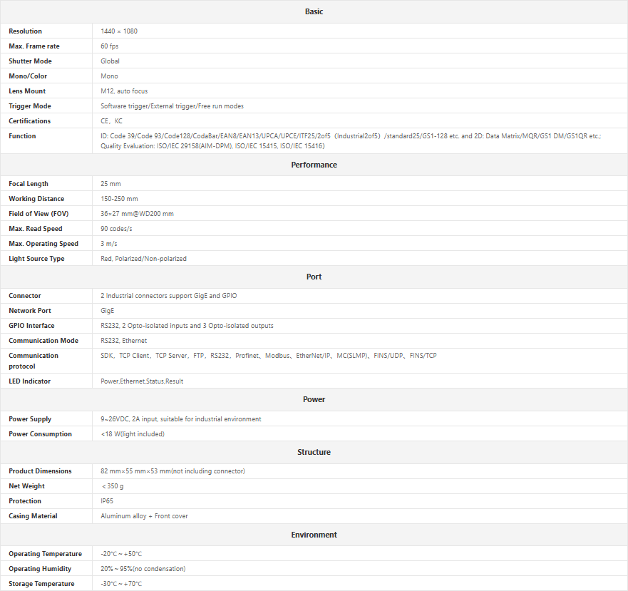Screen dimensions: 628x591
Task: Select the Port section heading
Action: click(x=314, y=277)
